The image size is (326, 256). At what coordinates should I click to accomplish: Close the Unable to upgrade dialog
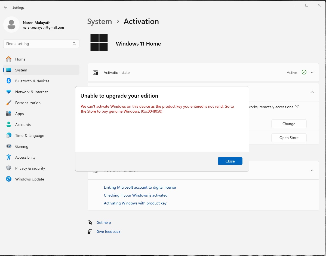point(230,161)
